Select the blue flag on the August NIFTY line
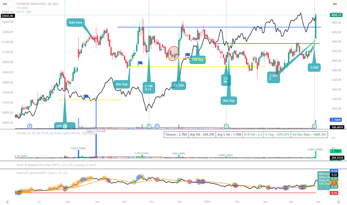This screenshot has height=205, width=347. [x=86, y=96]
